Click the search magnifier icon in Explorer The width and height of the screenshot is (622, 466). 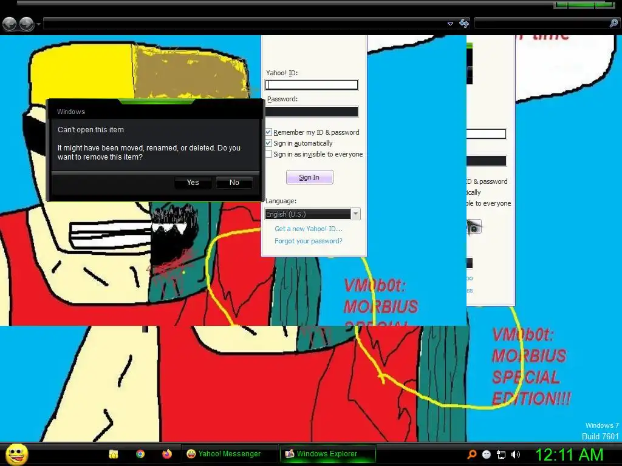point(613,24)
